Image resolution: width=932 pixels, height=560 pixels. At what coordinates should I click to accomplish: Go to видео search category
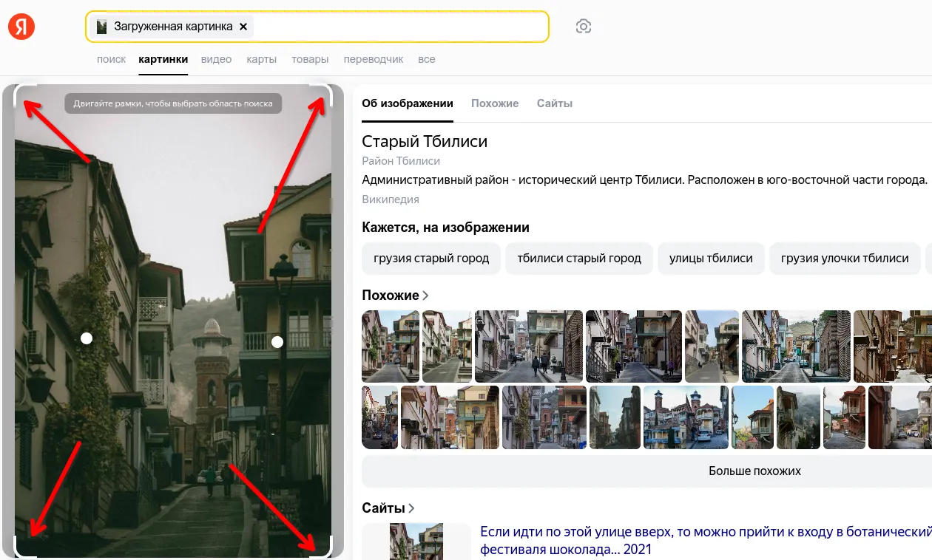click(216, 59)
